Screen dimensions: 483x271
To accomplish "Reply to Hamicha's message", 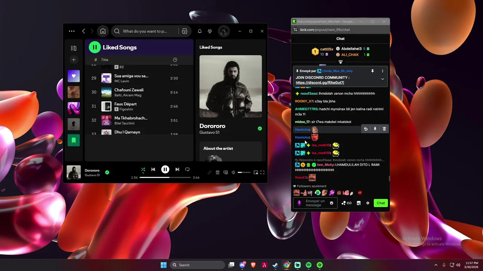I will (366, 129).
